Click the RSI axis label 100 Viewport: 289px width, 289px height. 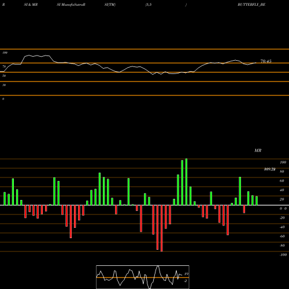[5, 53]
